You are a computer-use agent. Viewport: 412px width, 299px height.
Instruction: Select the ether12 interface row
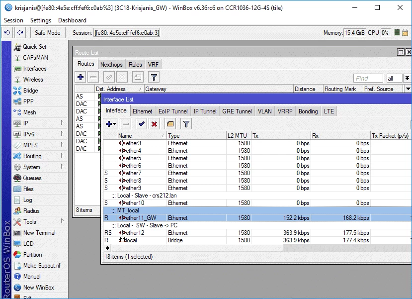pos(134,233)
